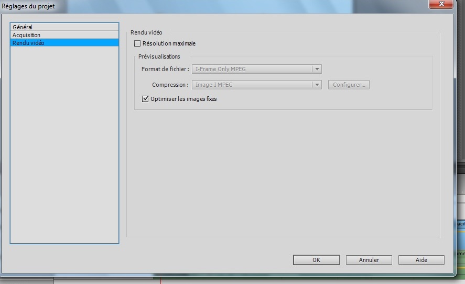Click the Format de fichier dropdown arrow
Viewport: 465px width, 284px height.
(317, 69)
